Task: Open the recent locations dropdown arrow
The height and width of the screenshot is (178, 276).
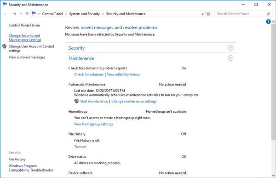Action: tap(21, 14)
